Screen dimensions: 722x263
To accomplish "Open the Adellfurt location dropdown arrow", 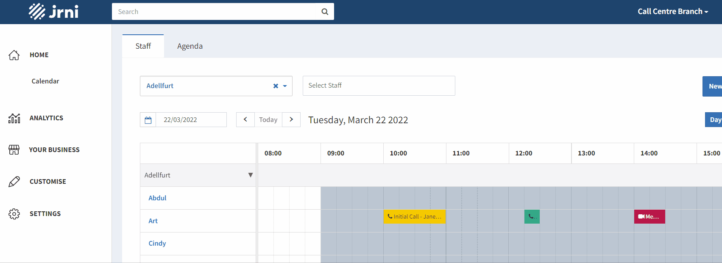I will pos(285,86).
